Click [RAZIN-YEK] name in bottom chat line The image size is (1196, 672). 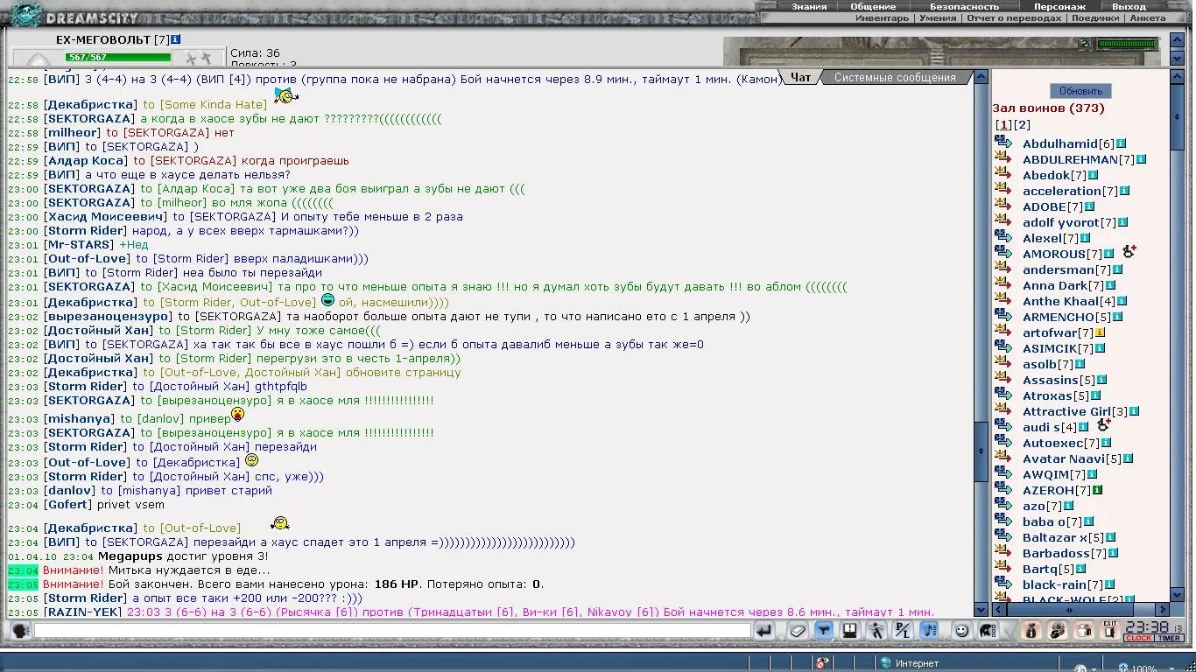(83, 612)
